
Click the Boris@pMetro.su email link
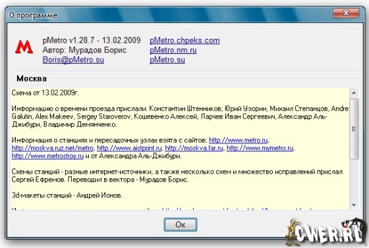(x=73, y=60)
